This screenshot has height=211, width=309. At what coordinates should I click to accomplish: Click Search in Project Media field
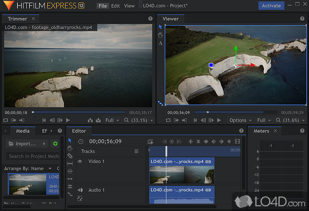coord(33,156)
